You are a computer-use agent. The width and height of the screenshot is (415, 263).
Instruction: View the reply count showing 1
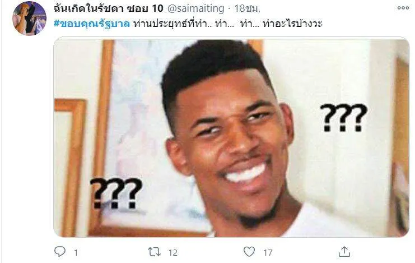[x=76, y=253]
